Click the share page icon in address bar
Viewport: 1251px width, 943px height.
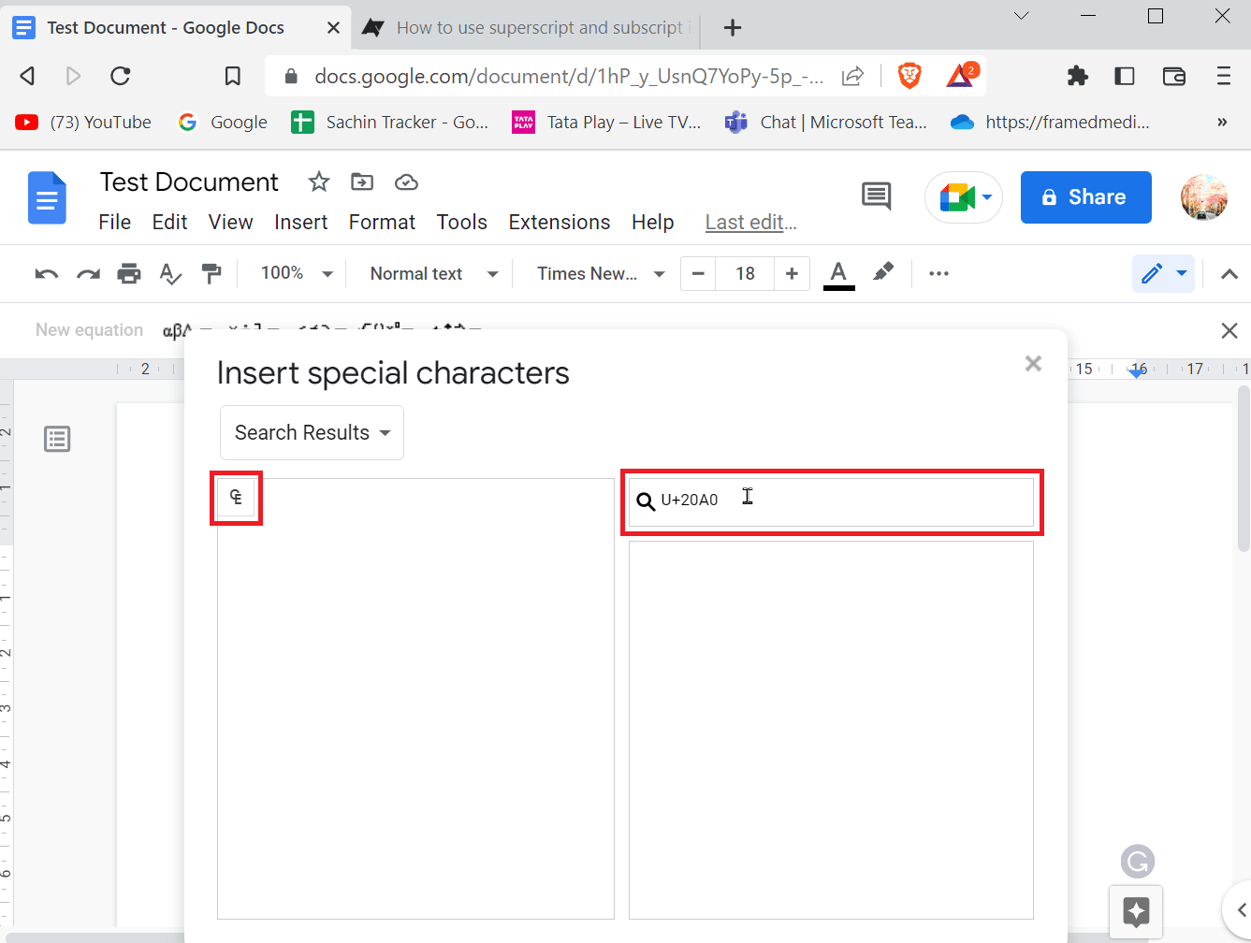pos(852,77)
